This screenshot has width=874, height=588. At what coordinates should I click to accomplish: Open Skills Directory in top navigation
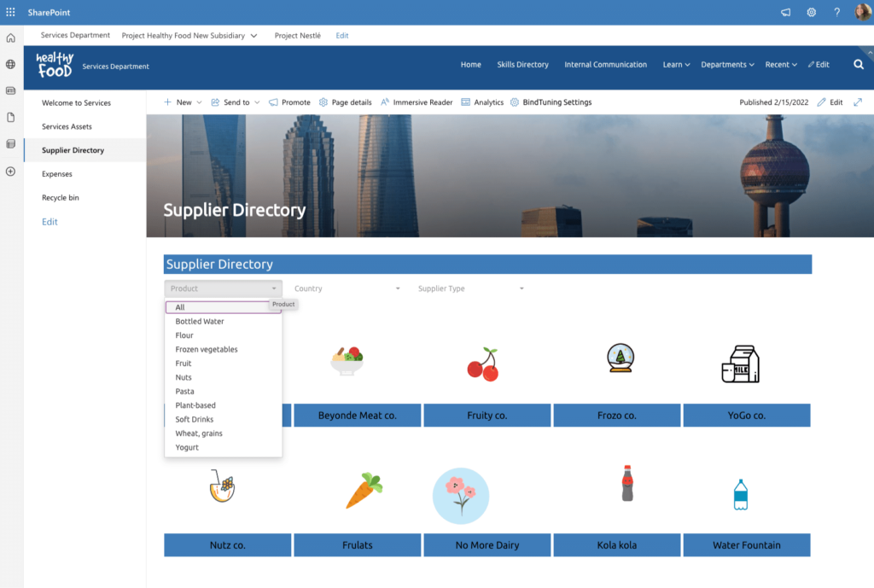point(523,65)
